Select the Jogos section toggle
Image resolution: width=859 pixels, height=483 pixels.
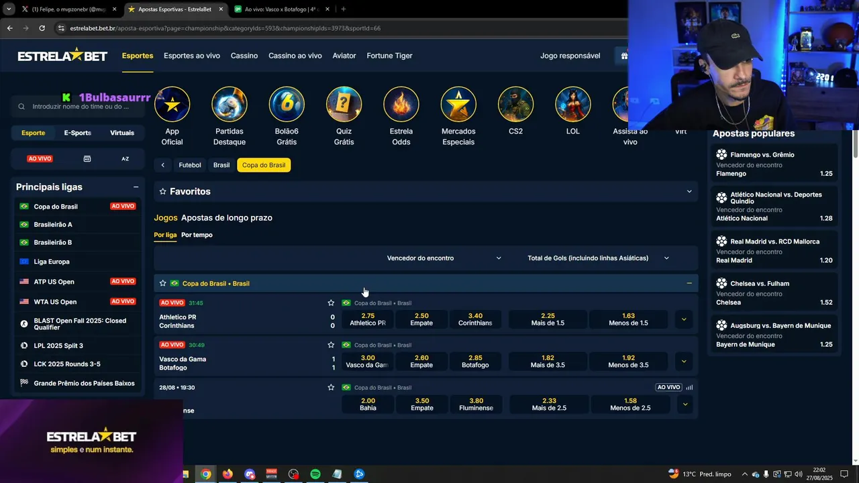[x=166, y=218]
